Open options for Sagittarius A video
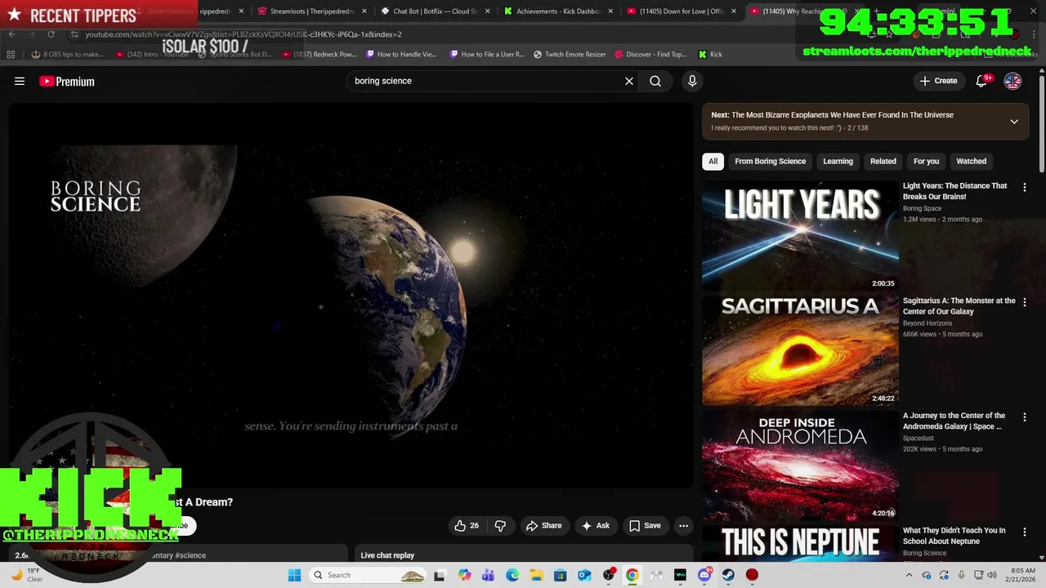 [1025, 302]
